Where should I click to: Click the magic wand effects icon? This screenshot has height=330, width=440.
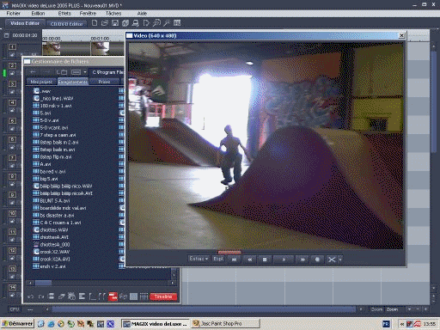pyautogui.click(x=167, y=23)
